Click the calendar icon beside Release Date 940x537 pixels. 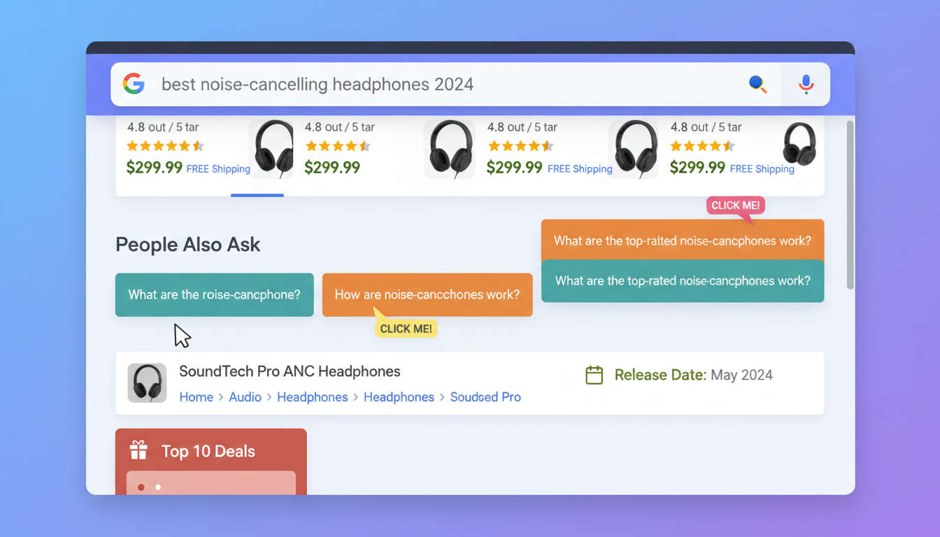(x=594, y=375)
